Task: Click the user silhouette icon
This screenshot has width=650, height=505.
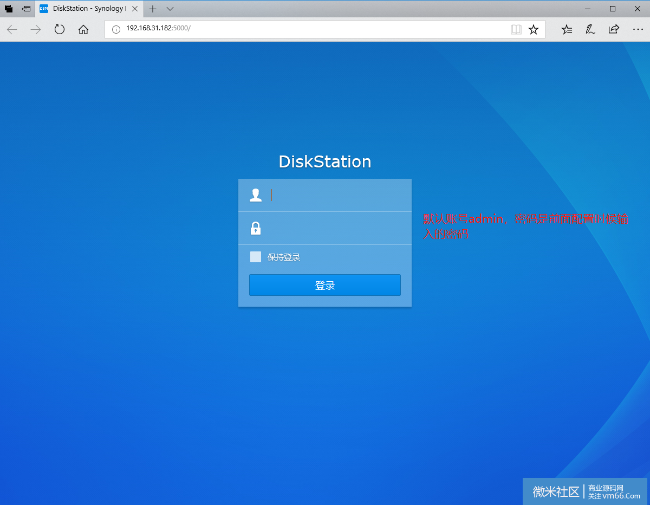Action: pyautogui.click(x=256, y=195)
